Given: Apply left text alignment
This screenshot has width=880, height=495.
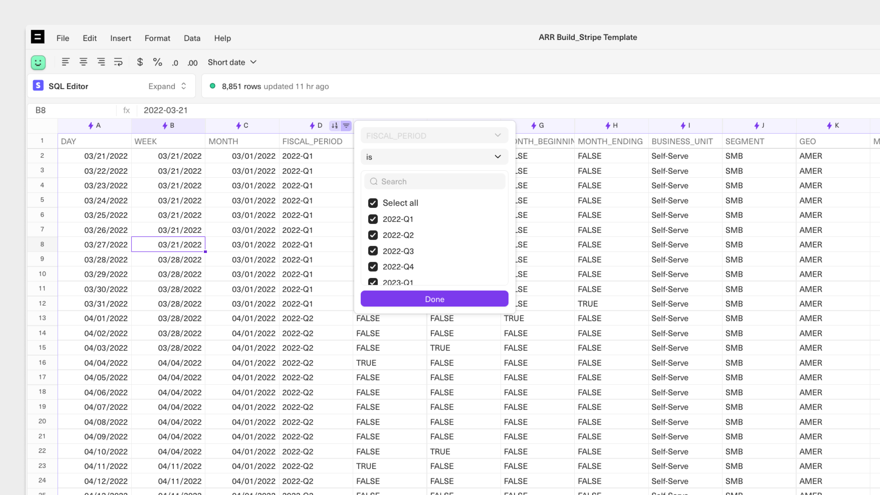Looking at the screenshot, I should point(66,62).
